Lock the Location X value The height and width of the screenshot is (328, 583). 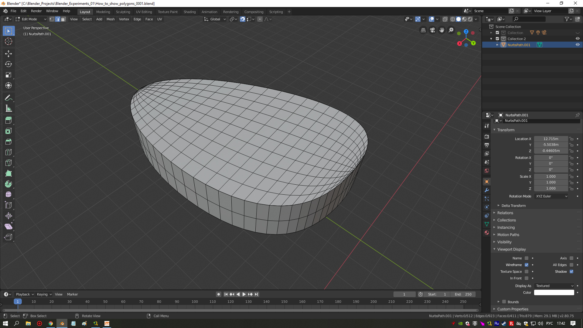(x=571, y=139)
